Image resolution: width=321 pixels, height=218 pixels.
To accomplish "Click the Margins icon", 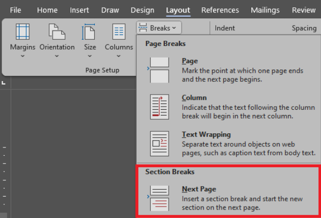I will click(x=23, y=32).
